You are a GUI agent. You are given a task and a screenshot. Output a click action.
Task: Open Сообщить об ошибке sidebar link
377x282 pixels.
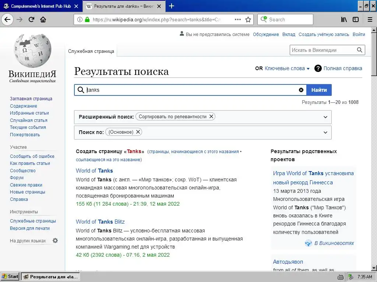[x=32, y=156]
